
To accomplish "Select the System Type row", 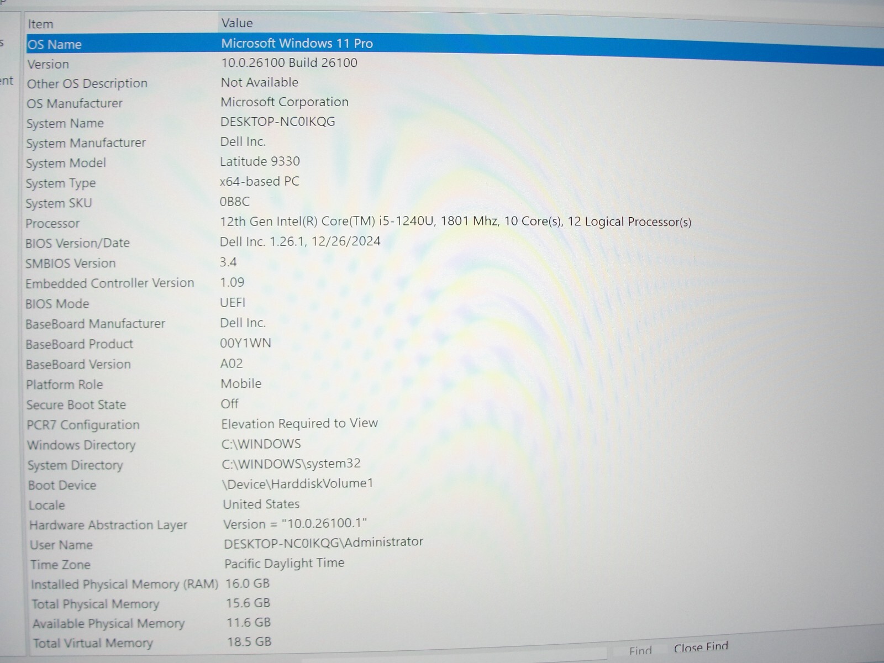I will 60,183.
